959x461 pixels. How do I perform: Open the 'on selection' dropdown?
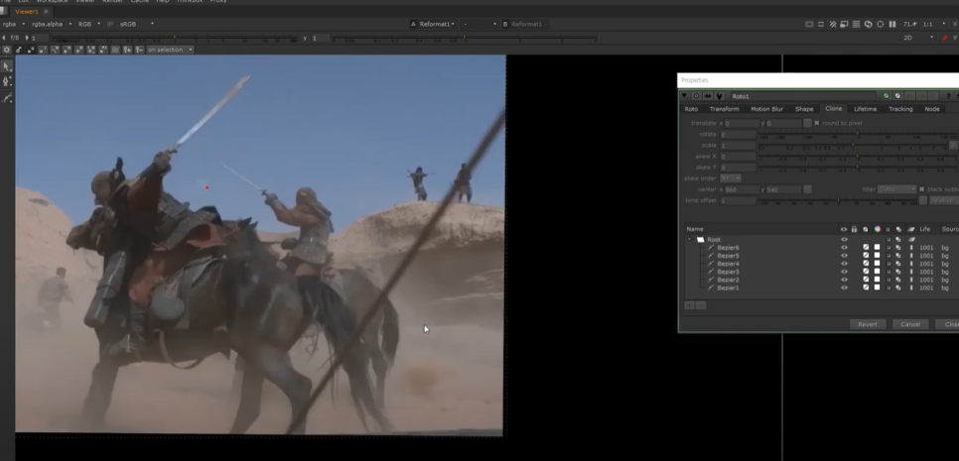point(170,50)
